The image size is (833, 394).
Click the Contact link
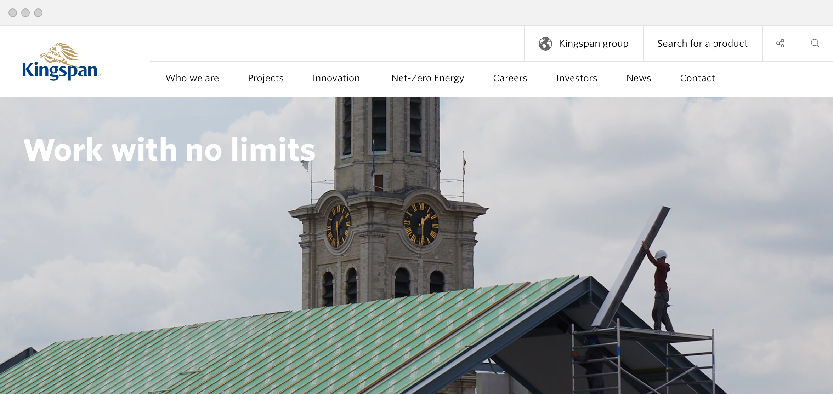697,78
